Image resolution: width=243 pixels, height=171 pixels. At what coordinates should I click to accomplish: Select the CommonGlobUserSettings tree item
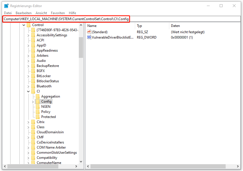tap(57, 153)
